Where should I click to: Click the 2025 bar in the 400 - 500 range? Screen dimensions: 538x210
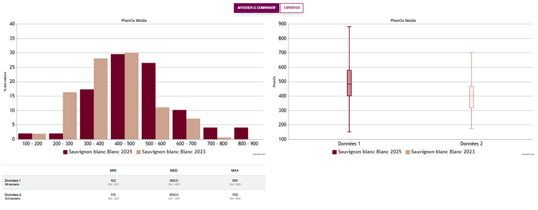click(x=117, y=97)
